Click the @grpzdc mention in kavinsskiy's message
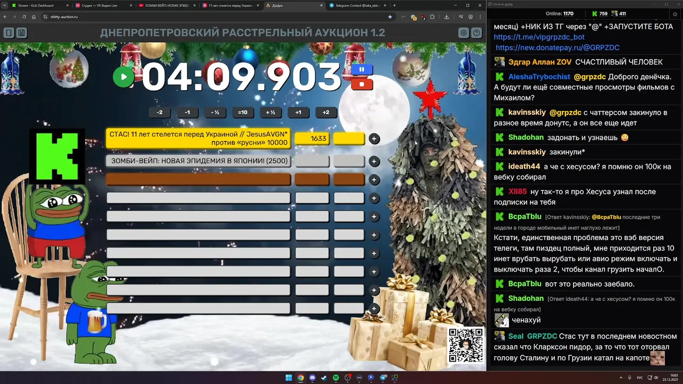683x384 pixels. pyautogui.click(x=565, y=113)
